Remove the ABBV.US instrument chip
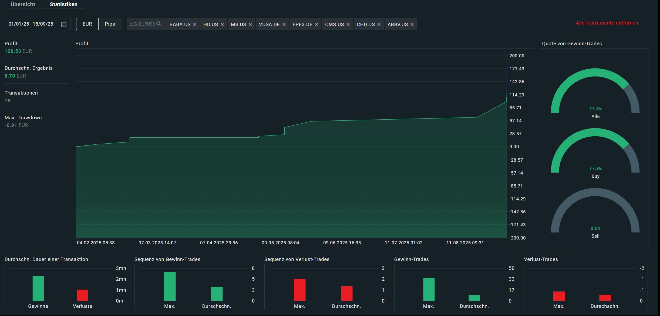 click(412, 25)
